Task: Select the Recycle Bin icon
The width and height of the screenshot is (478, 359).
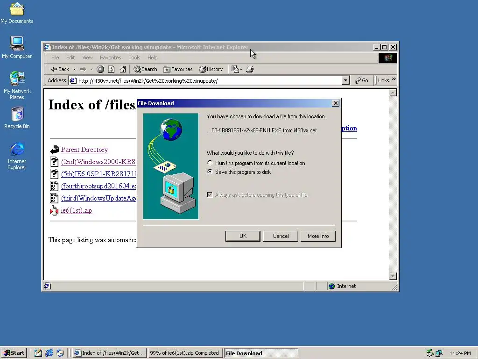Action: pyautogui.click(x=17, y=118)
